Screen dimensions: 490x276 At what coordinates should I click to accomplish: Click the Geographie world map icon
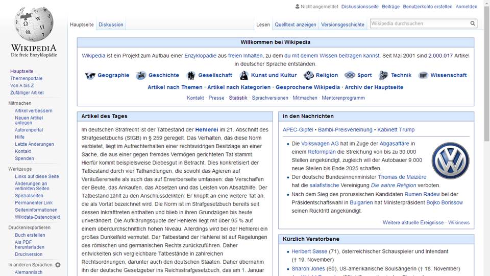tap(90, 76)
